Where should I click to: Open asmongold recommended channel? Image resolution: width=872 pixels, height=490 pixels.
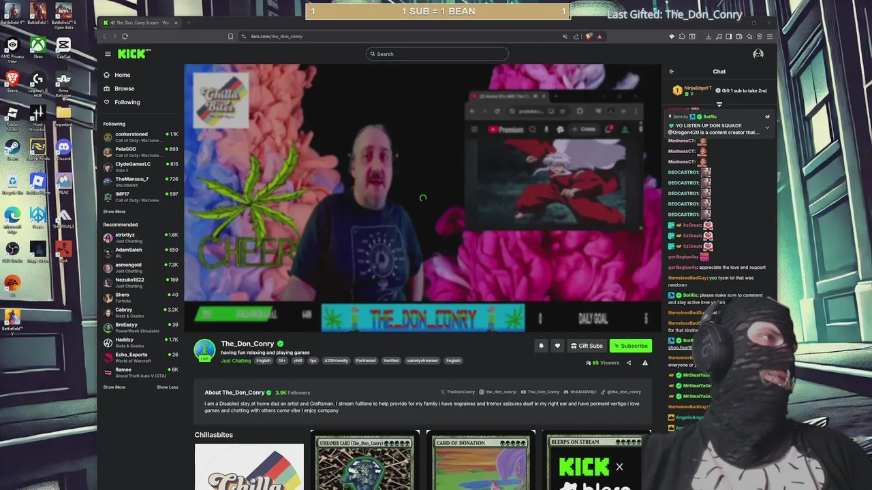point(140,267)
